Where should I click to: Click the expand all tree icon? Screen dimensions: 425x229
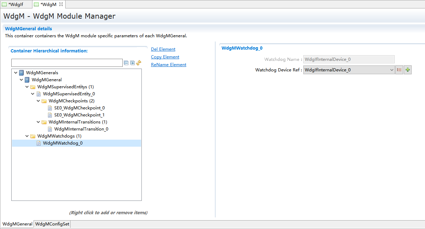[133, 63]
